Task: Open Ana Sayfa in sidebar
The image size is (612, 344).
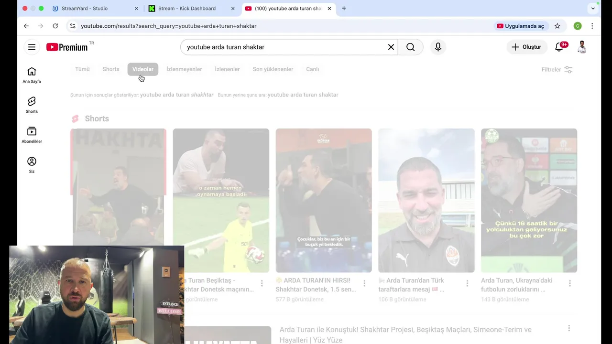Action: (x=32, y=75)
